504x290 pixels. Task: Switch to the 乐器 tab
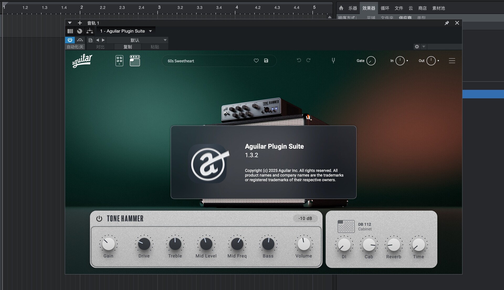[x=353, y=8]
